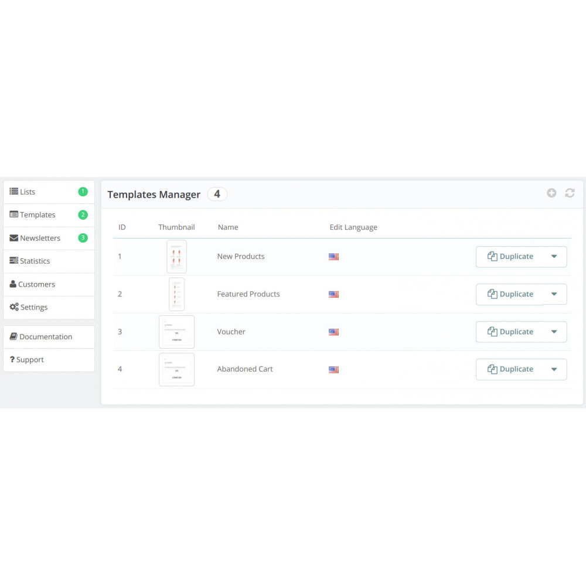
Task: Expand dropdown arrow for Featured Products
Action: click(x=554, y=294)
